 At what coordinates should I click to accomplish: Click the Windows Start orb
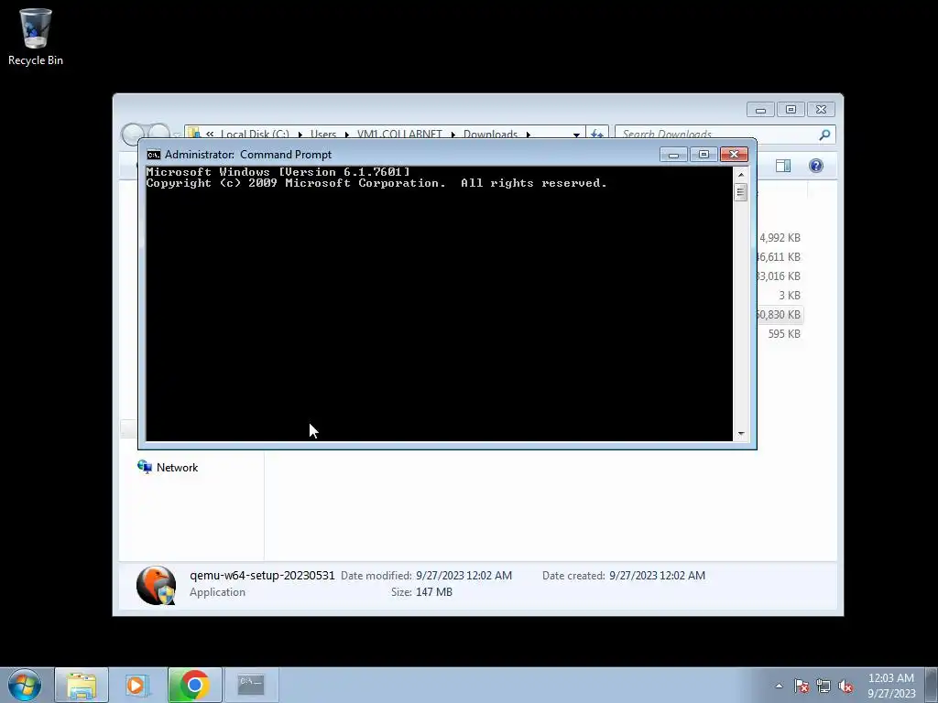25,685
